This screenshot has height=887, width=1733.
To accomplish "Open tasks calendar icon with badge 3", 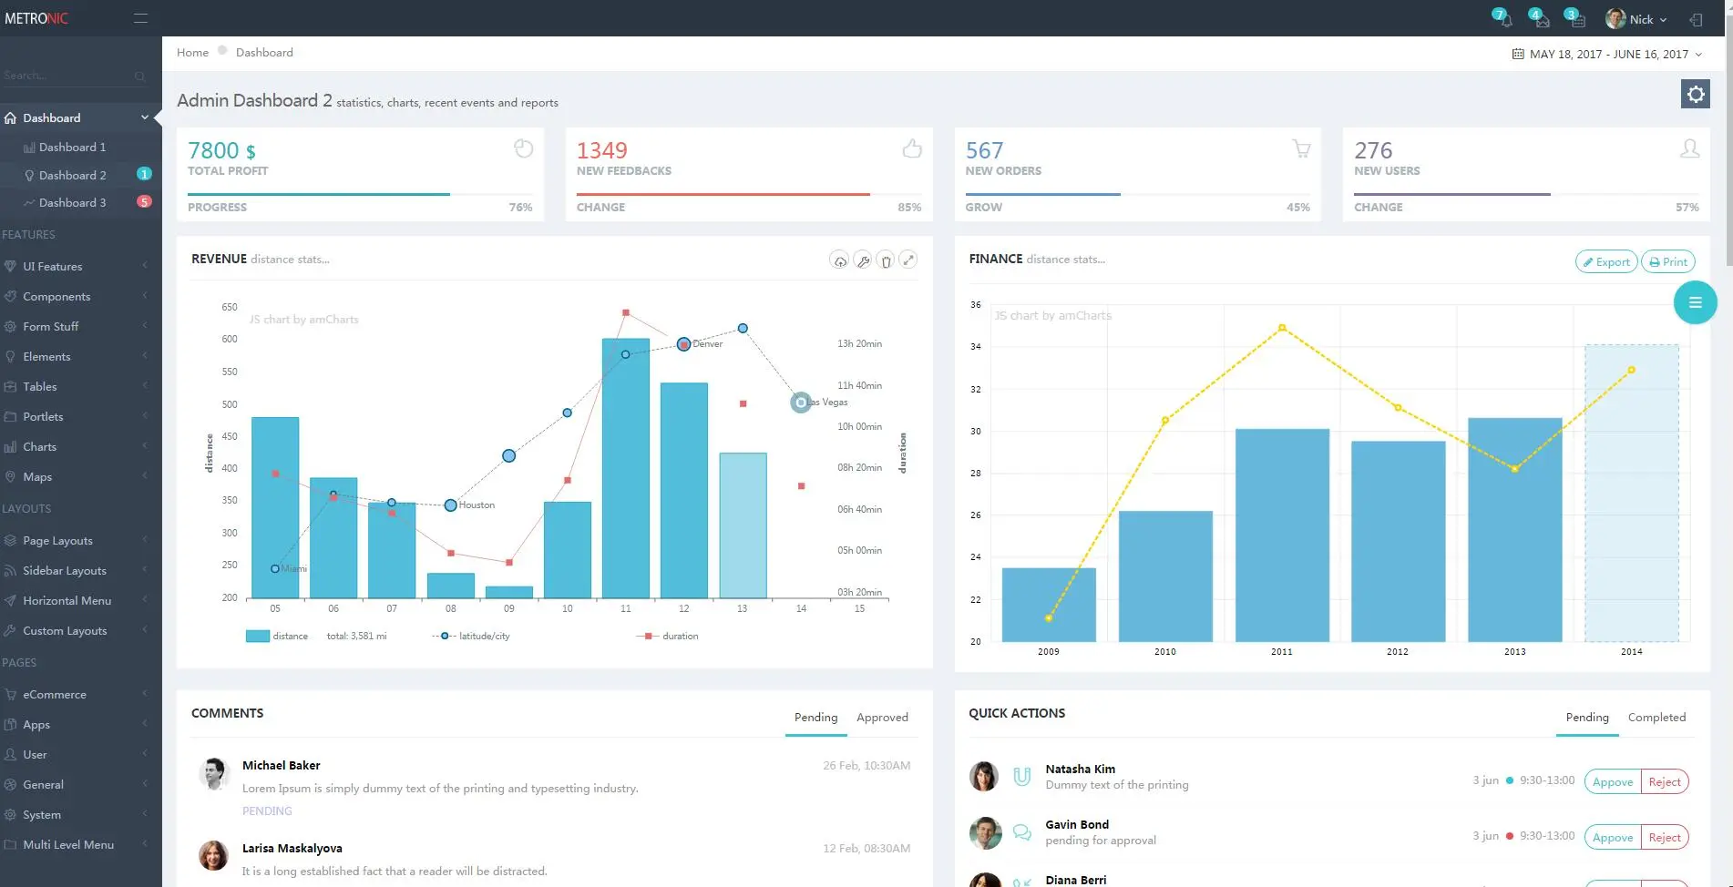I will click(x=1576, y=18).
